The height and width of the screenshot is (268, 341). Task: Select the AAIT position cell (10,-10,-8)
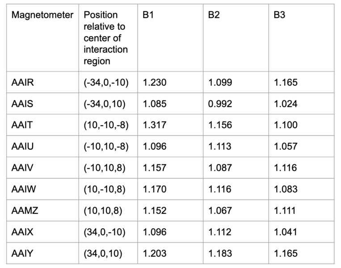pos(106,126)
